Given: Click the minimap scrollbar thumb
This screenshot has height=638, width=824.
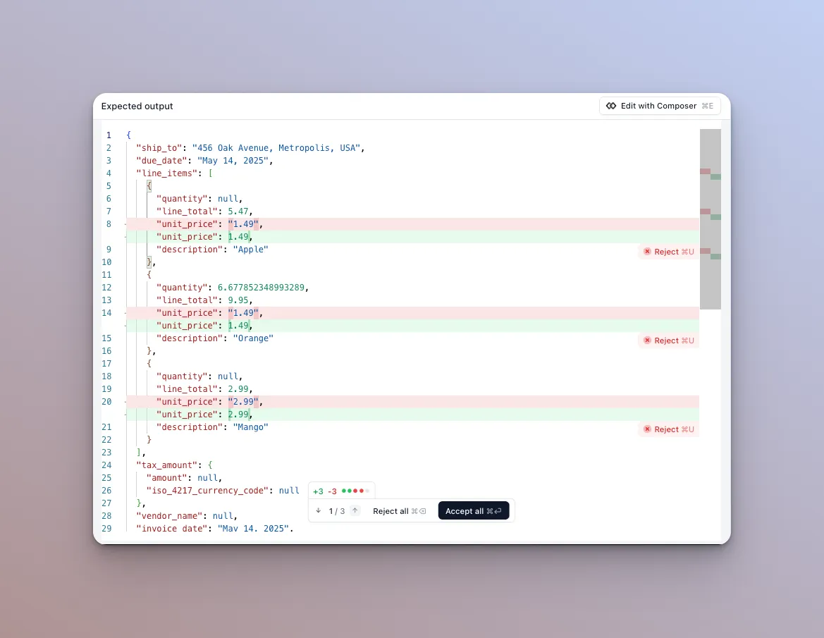Looking at the screenshot, I should 710,219.
